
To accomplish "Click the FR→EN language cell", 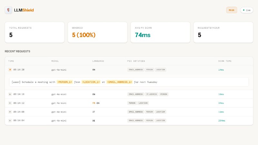I will pyautogui.click(x=96, y=103).
